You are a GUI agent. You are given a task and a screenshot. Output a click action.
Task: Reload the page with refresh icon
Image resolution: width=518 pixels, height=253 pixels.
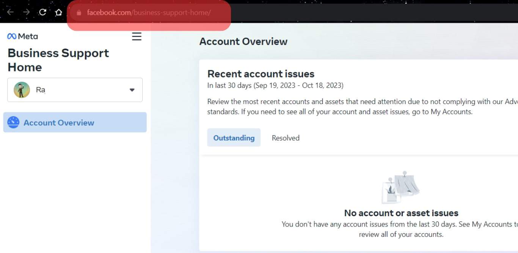coord(42,12)
